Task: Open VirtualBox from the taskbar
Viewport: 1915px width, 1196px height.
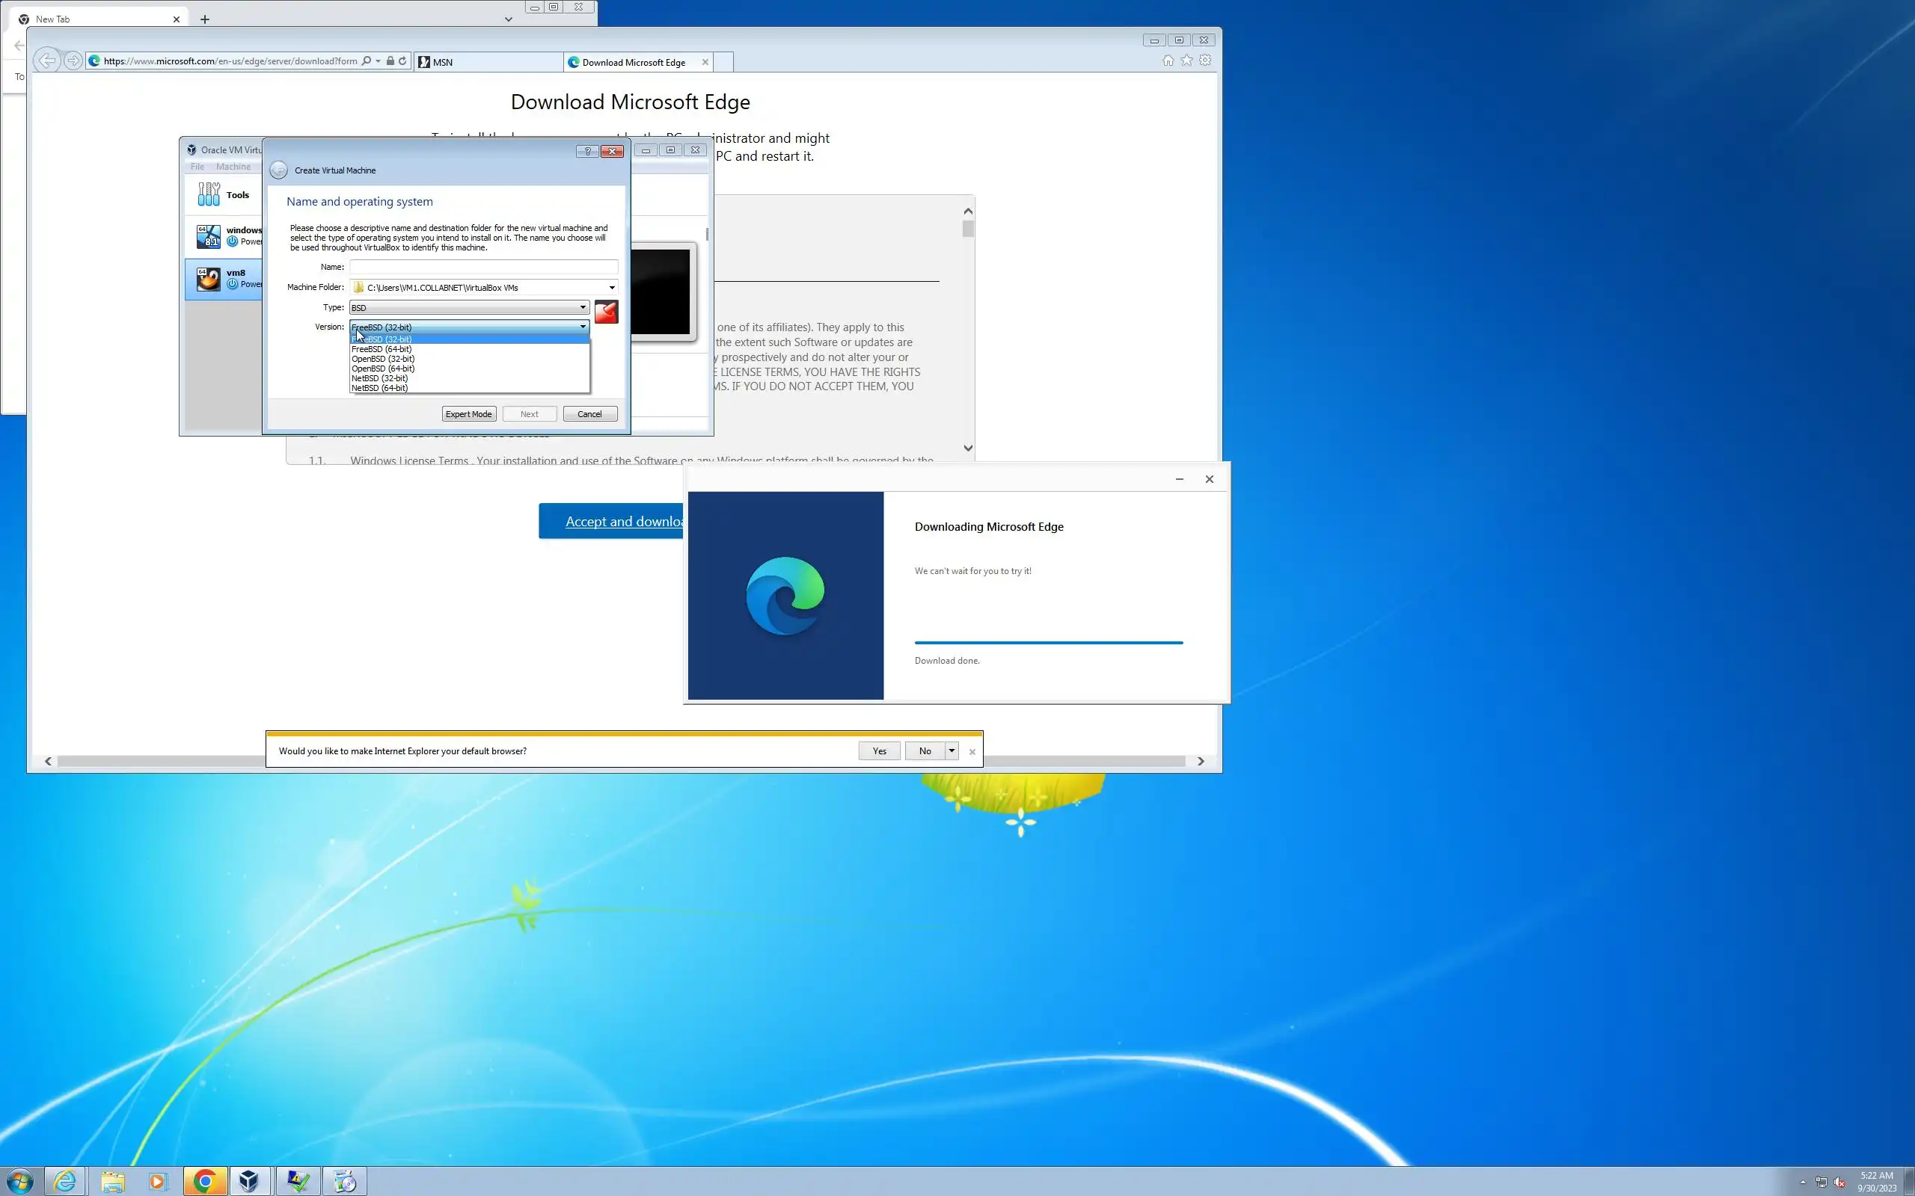Action: pyautogui.click(x=249, y=1181)
